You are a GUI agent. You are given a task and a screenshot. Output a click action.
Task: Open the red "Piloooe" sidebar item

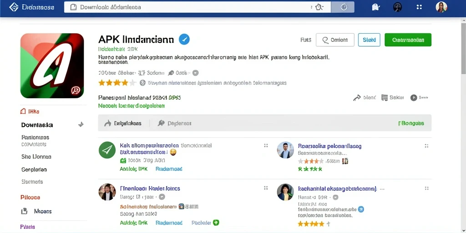click(x=30, y=198)
